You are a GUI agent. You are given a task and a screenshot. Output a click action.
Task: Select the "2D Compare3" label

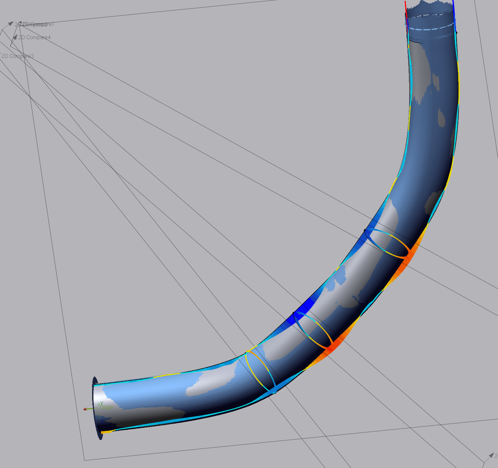click(x=17, y=56)
